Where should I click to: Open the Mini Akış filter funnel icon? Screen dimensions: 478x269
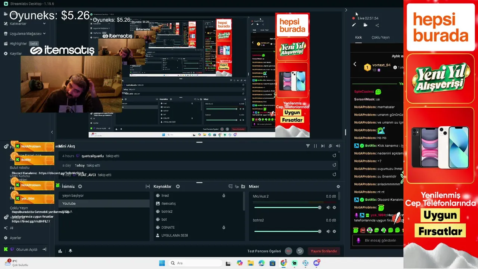tap(308, 146)
